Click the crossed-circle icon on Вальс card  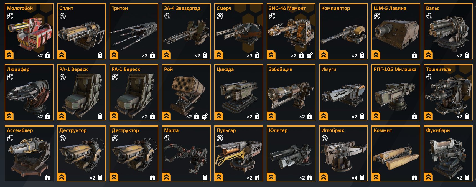tap(429, 16)
